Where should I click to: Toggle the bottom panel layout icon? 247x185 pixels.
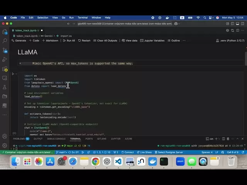tap(238, 24)
